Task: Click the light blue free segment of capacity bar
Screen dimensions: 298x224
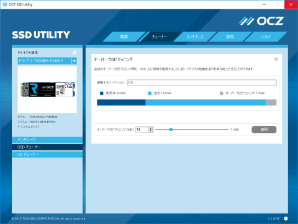Action: (205, 103)
